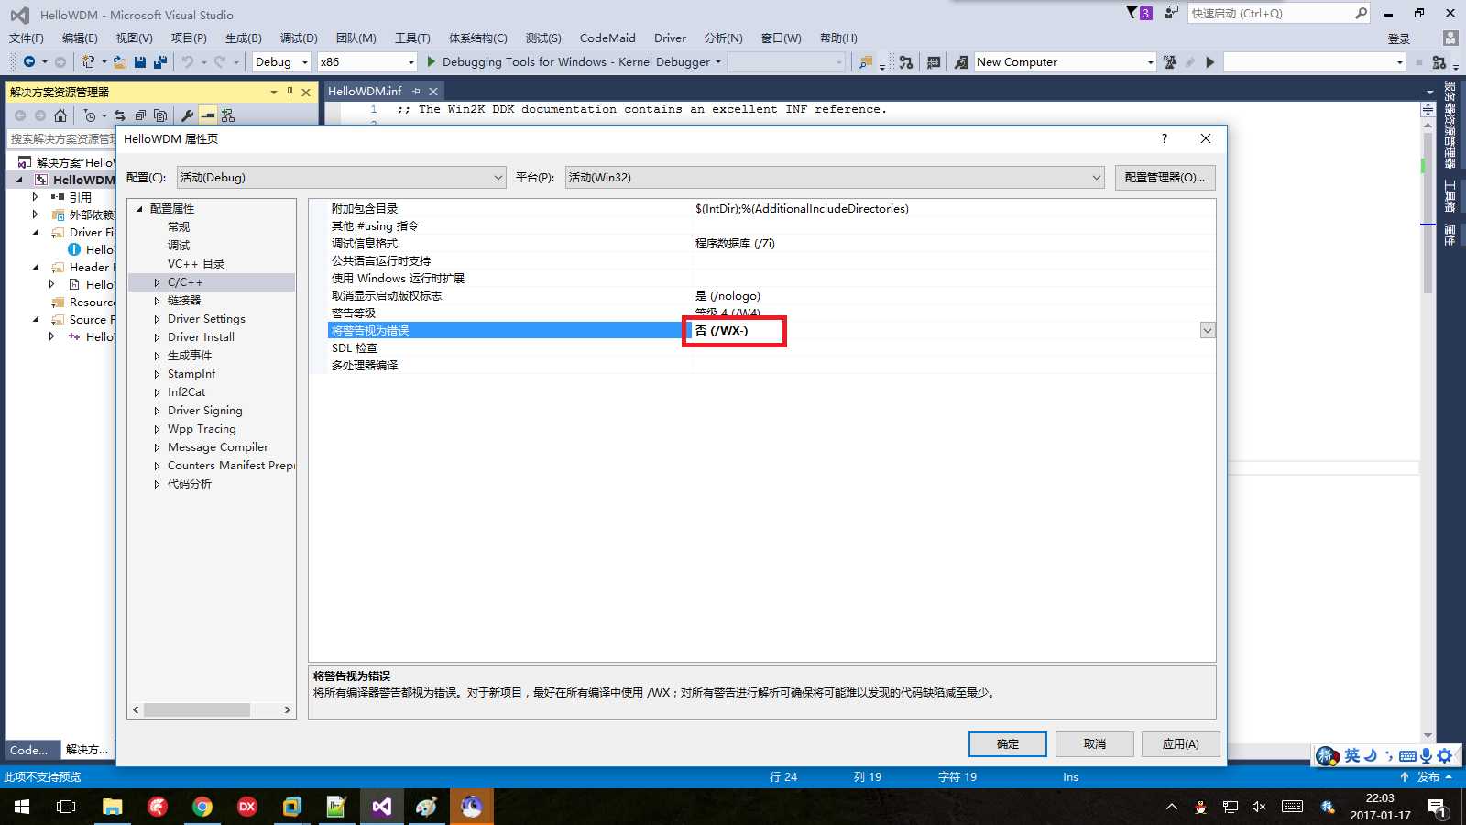This screenshot has width=1466, height=825.
Task: Click the new project toolbar icon
Action: [x=88, y=61]
